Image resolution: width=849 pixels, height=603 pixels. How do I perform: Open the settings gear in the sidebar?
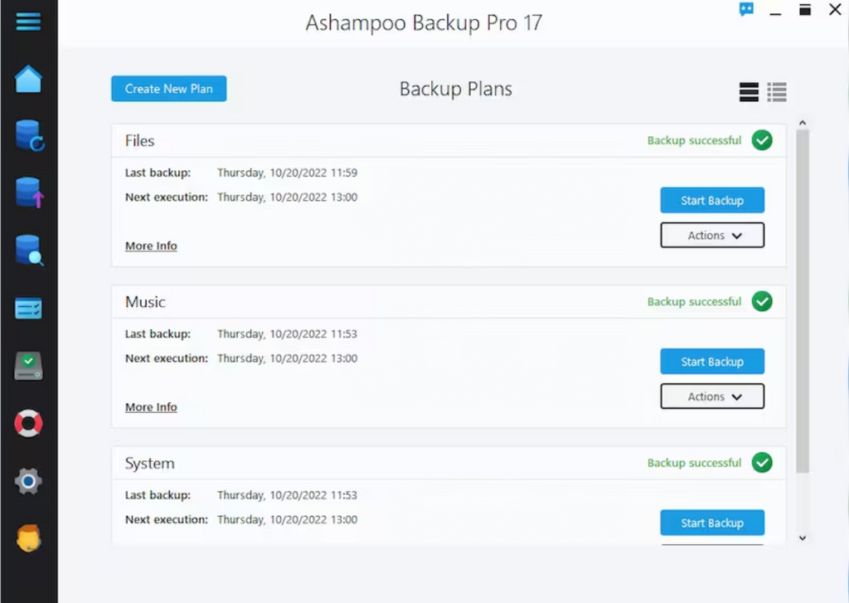click(28, 481)
